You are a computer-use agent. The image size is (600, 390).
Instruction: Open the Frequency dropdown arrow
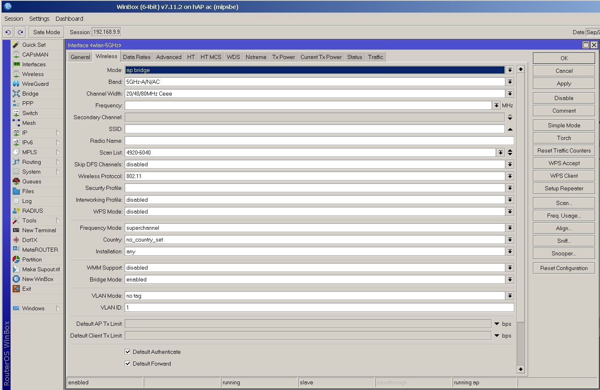pos(496,105)
